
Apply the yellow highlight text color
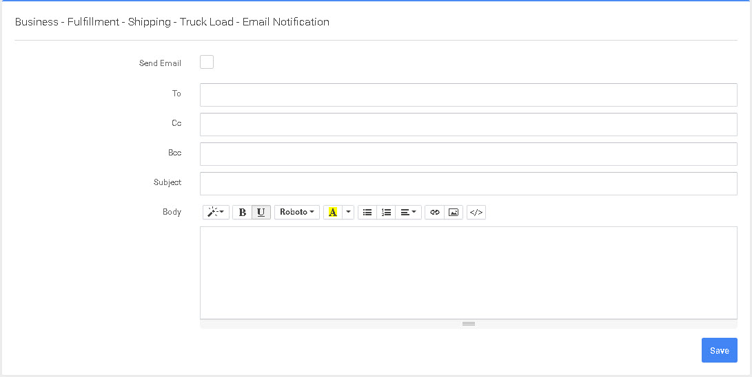click(x=333, y=213)
